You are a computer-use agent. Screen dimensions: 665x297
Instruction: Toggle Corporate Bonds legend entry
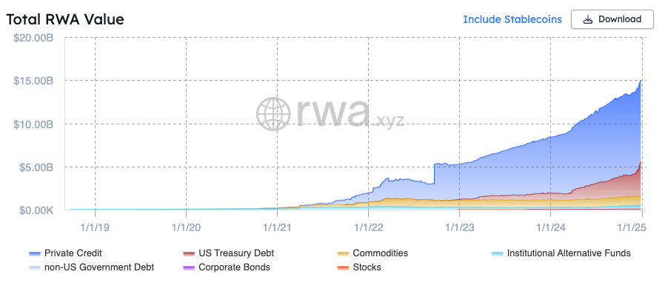pyautogui.click(x=227, y=267)
